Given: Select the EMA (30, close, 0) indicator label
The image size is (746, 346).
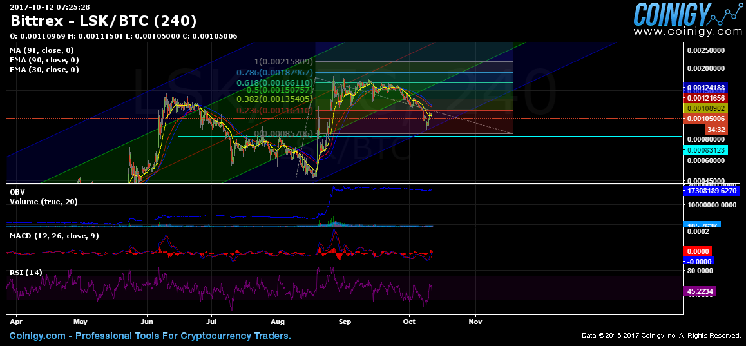Looking at the screenshot, I should coord(44,70).
